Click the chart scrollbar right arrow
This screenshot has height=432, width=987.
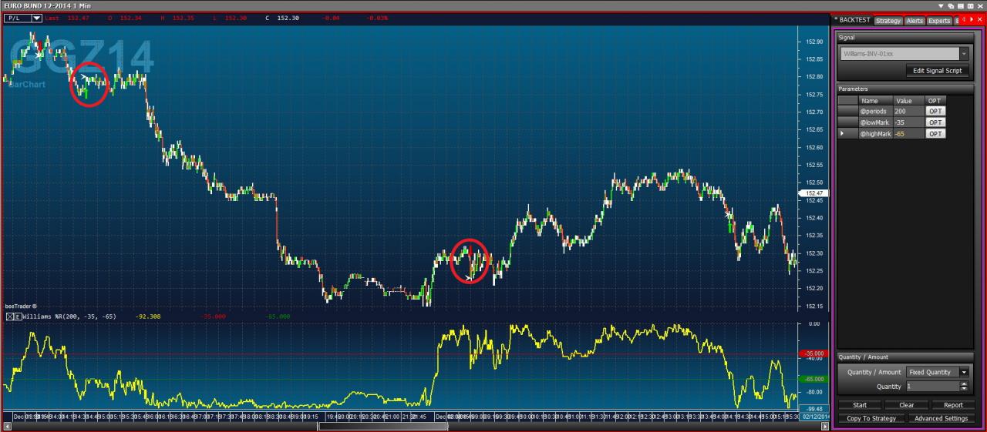pos(828,426)
